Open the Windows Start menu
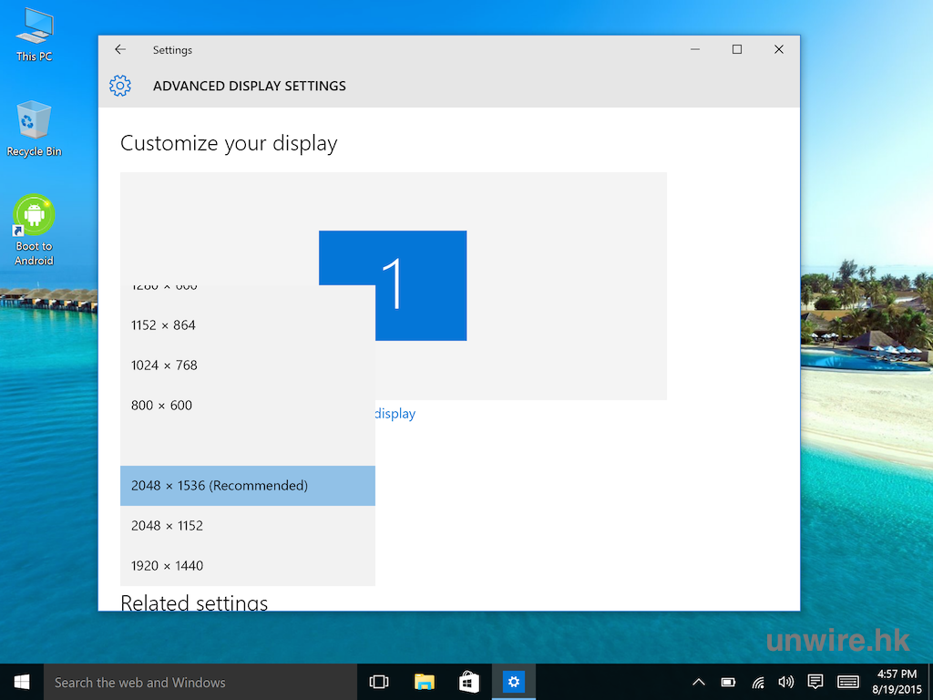The image size is (933, 700). (x=22, y=682)
